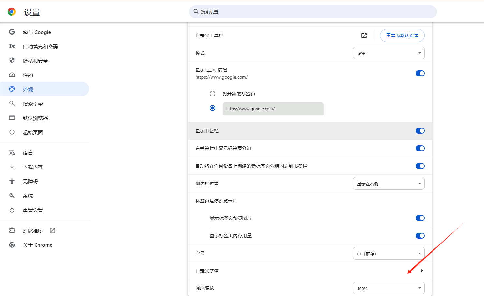This screenshot has width=484, height=296.
Task: Select the custom URL radio button
Action: click(x=213, y=108)
